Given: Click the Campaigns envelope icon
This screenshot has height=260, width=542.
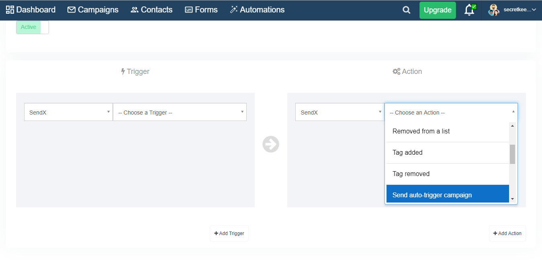Looking at the screenshot, I should click(x=72, y=10).
